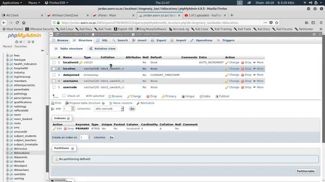Click phpMyAdmin logo
The image size is (325, 182).
(x=24, y=35)
